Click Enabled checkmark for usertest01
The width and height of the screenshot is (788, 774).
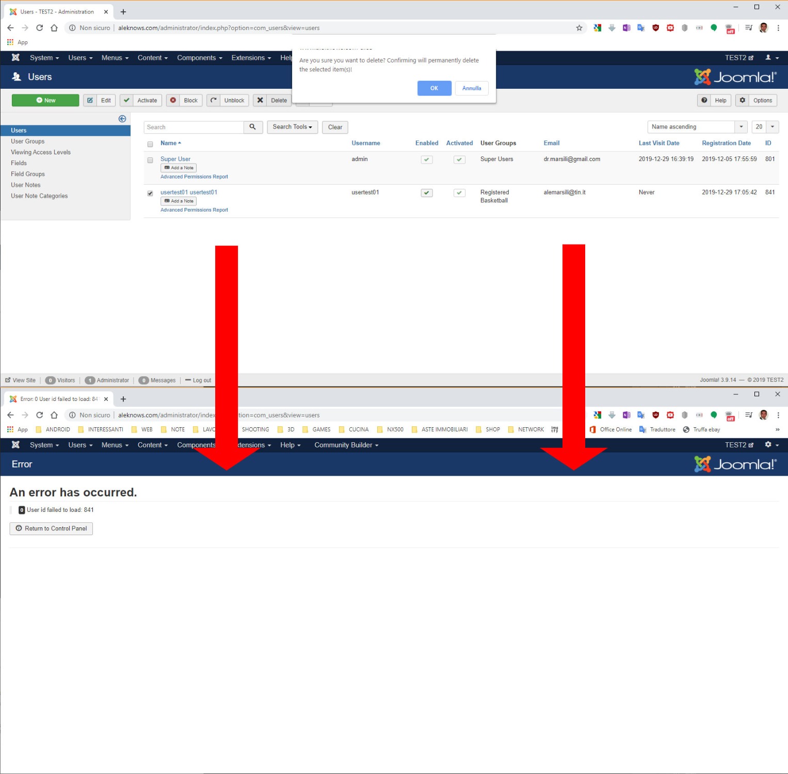point(427,193)
